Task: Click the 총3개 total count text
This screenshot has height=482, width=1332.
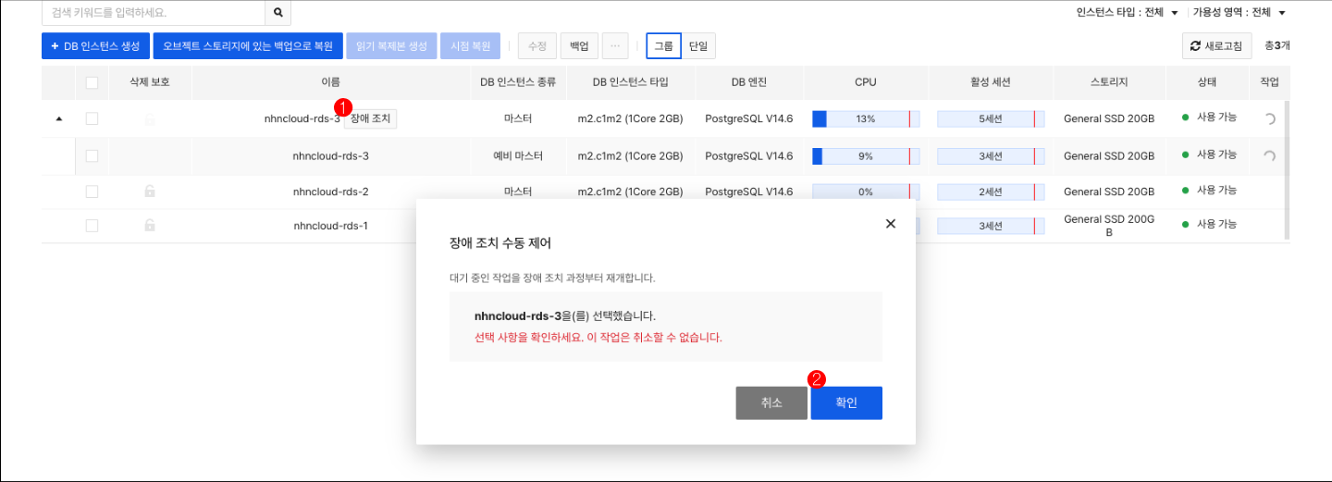Action: point(1276,45)
